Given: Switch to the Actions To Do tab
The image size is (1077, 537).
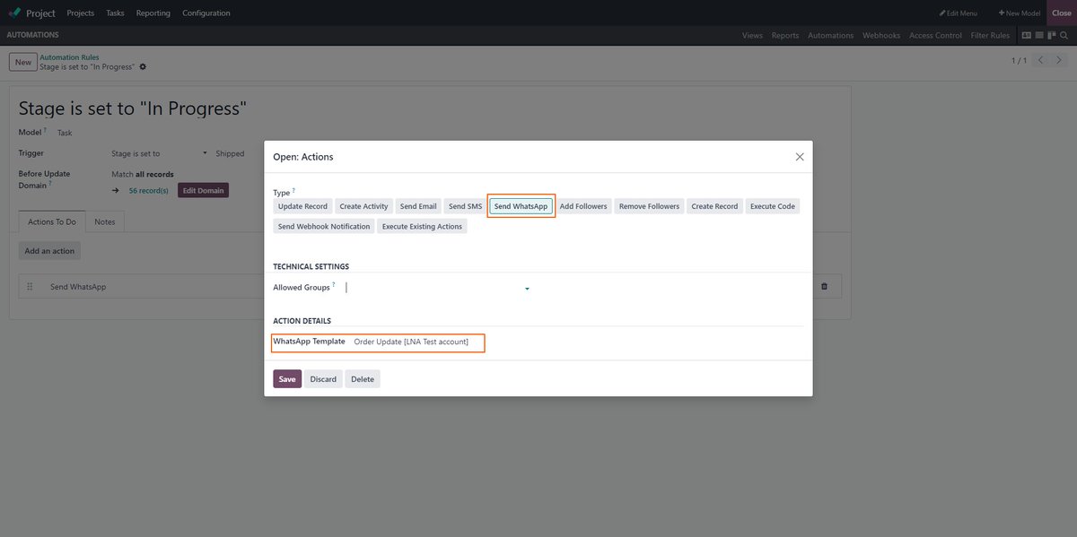Looking at the screenshot, I should 52,221.
